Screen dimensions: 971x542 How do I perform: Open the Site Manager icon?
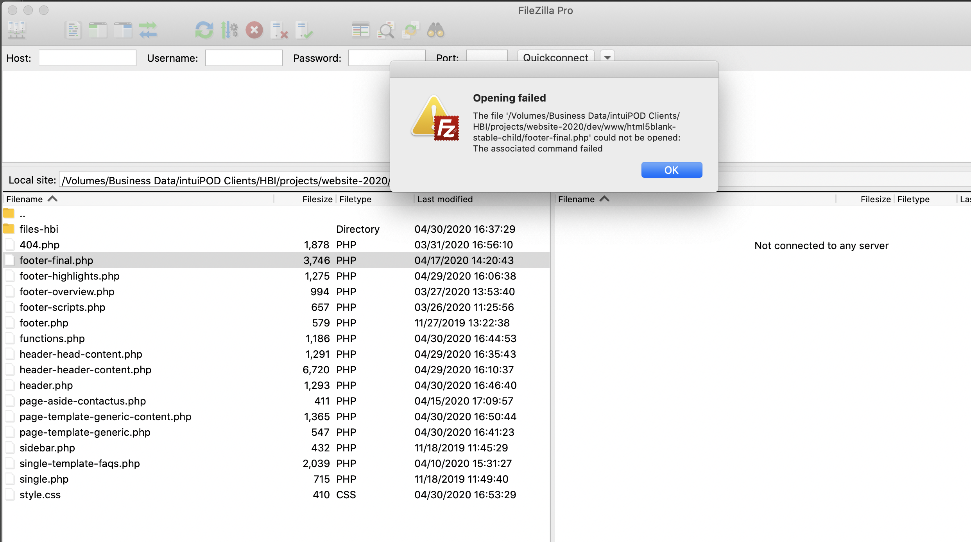16,30
